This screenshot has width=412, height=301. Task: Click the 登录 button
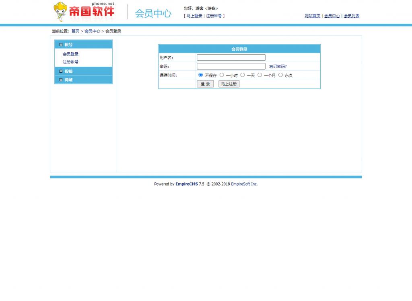[205, 84]
